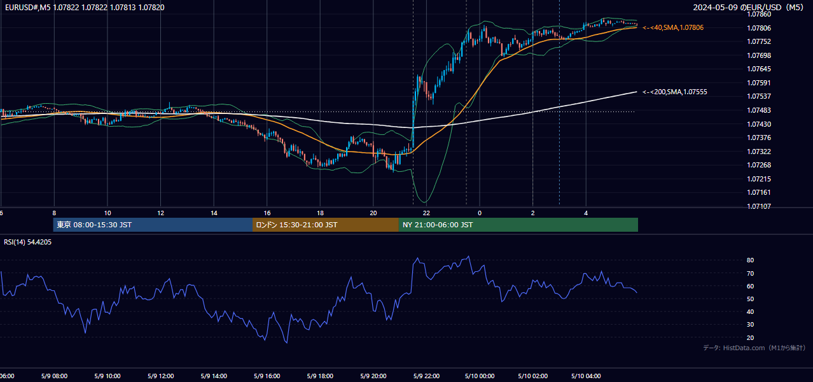Select the 200 SMA 1.07555 white label
Screen dimensions: 813x382
point(675,92)
